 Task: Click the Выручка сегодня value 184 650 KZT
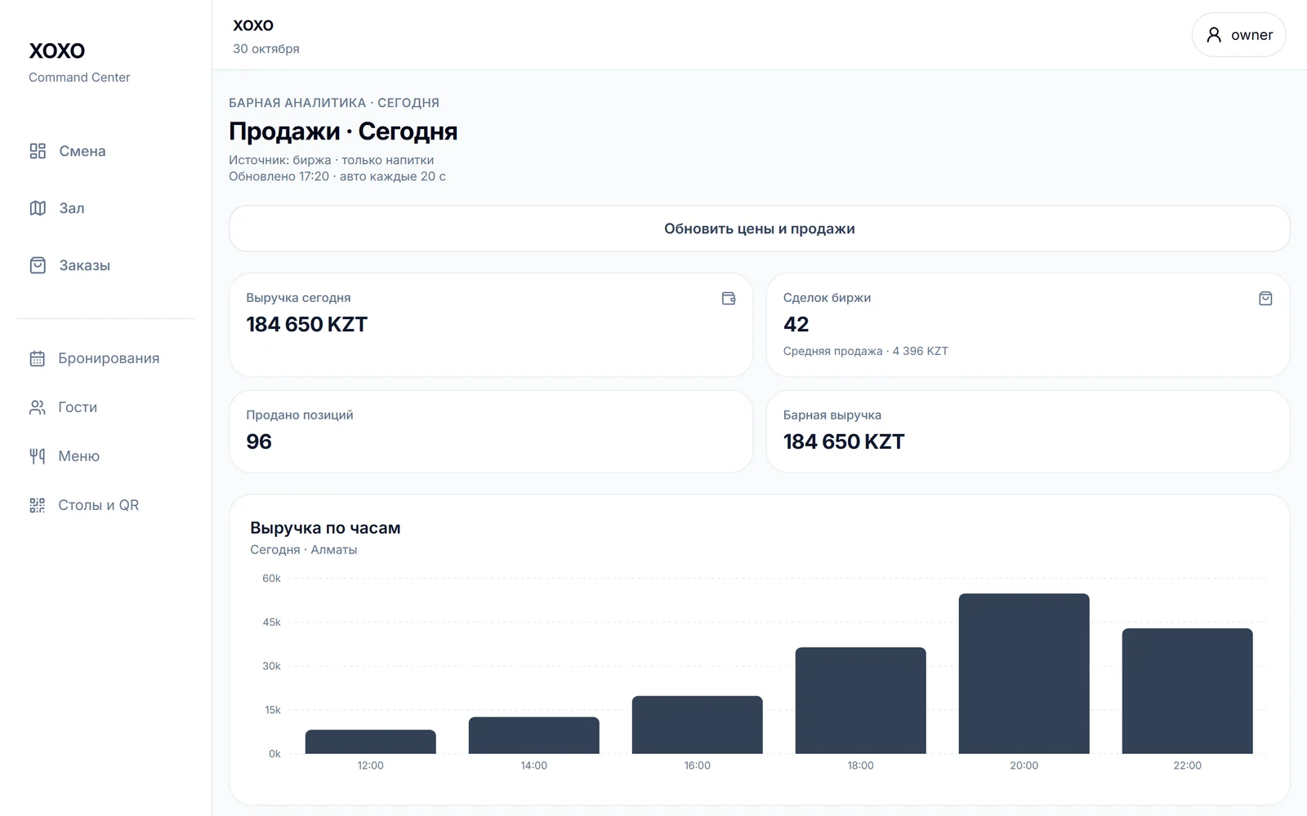click(307, 325)
